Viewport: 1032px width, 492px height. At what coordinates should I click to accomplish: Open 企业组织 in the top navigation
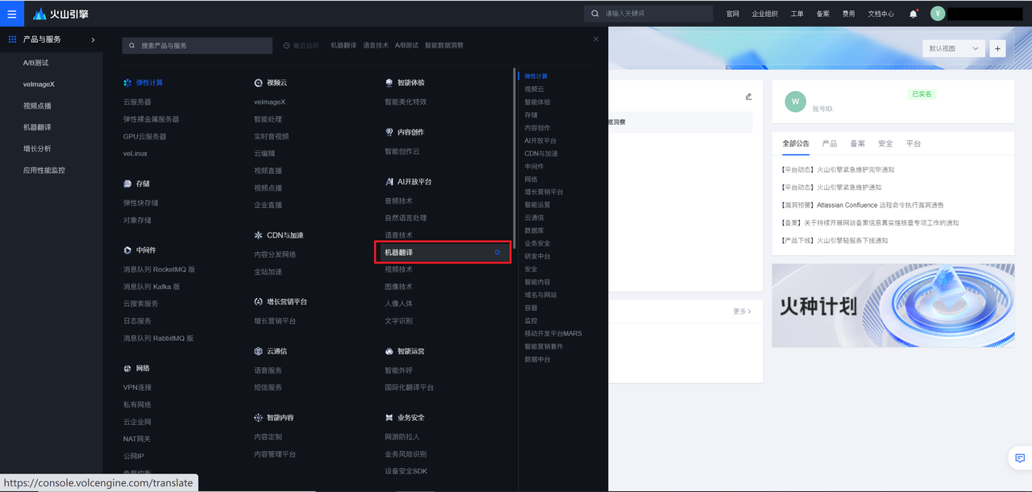[765, 14]
